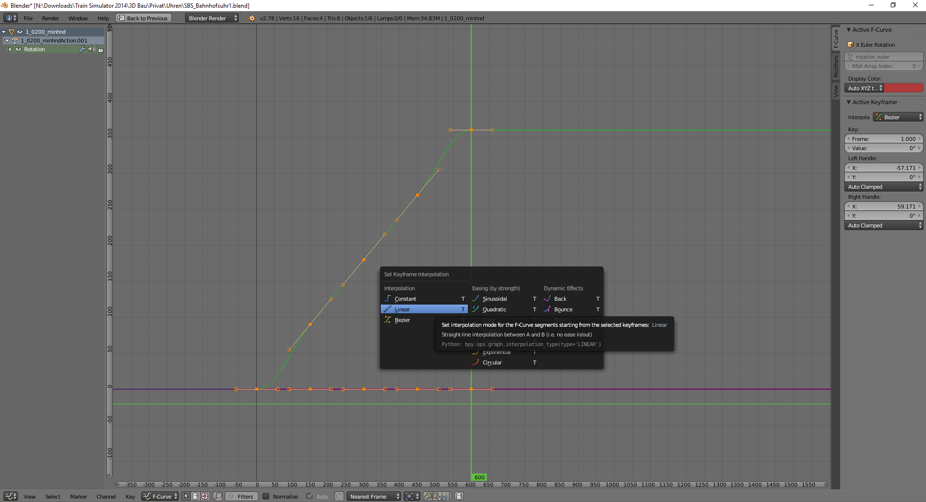Screen dimensions: 926x502
Task: Click the magnifier search icon in bottom toolbar
Action: point(217,496)
